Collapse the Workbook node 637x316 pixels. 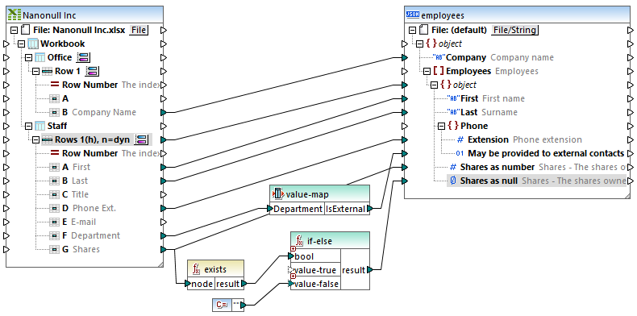(21, 44)
